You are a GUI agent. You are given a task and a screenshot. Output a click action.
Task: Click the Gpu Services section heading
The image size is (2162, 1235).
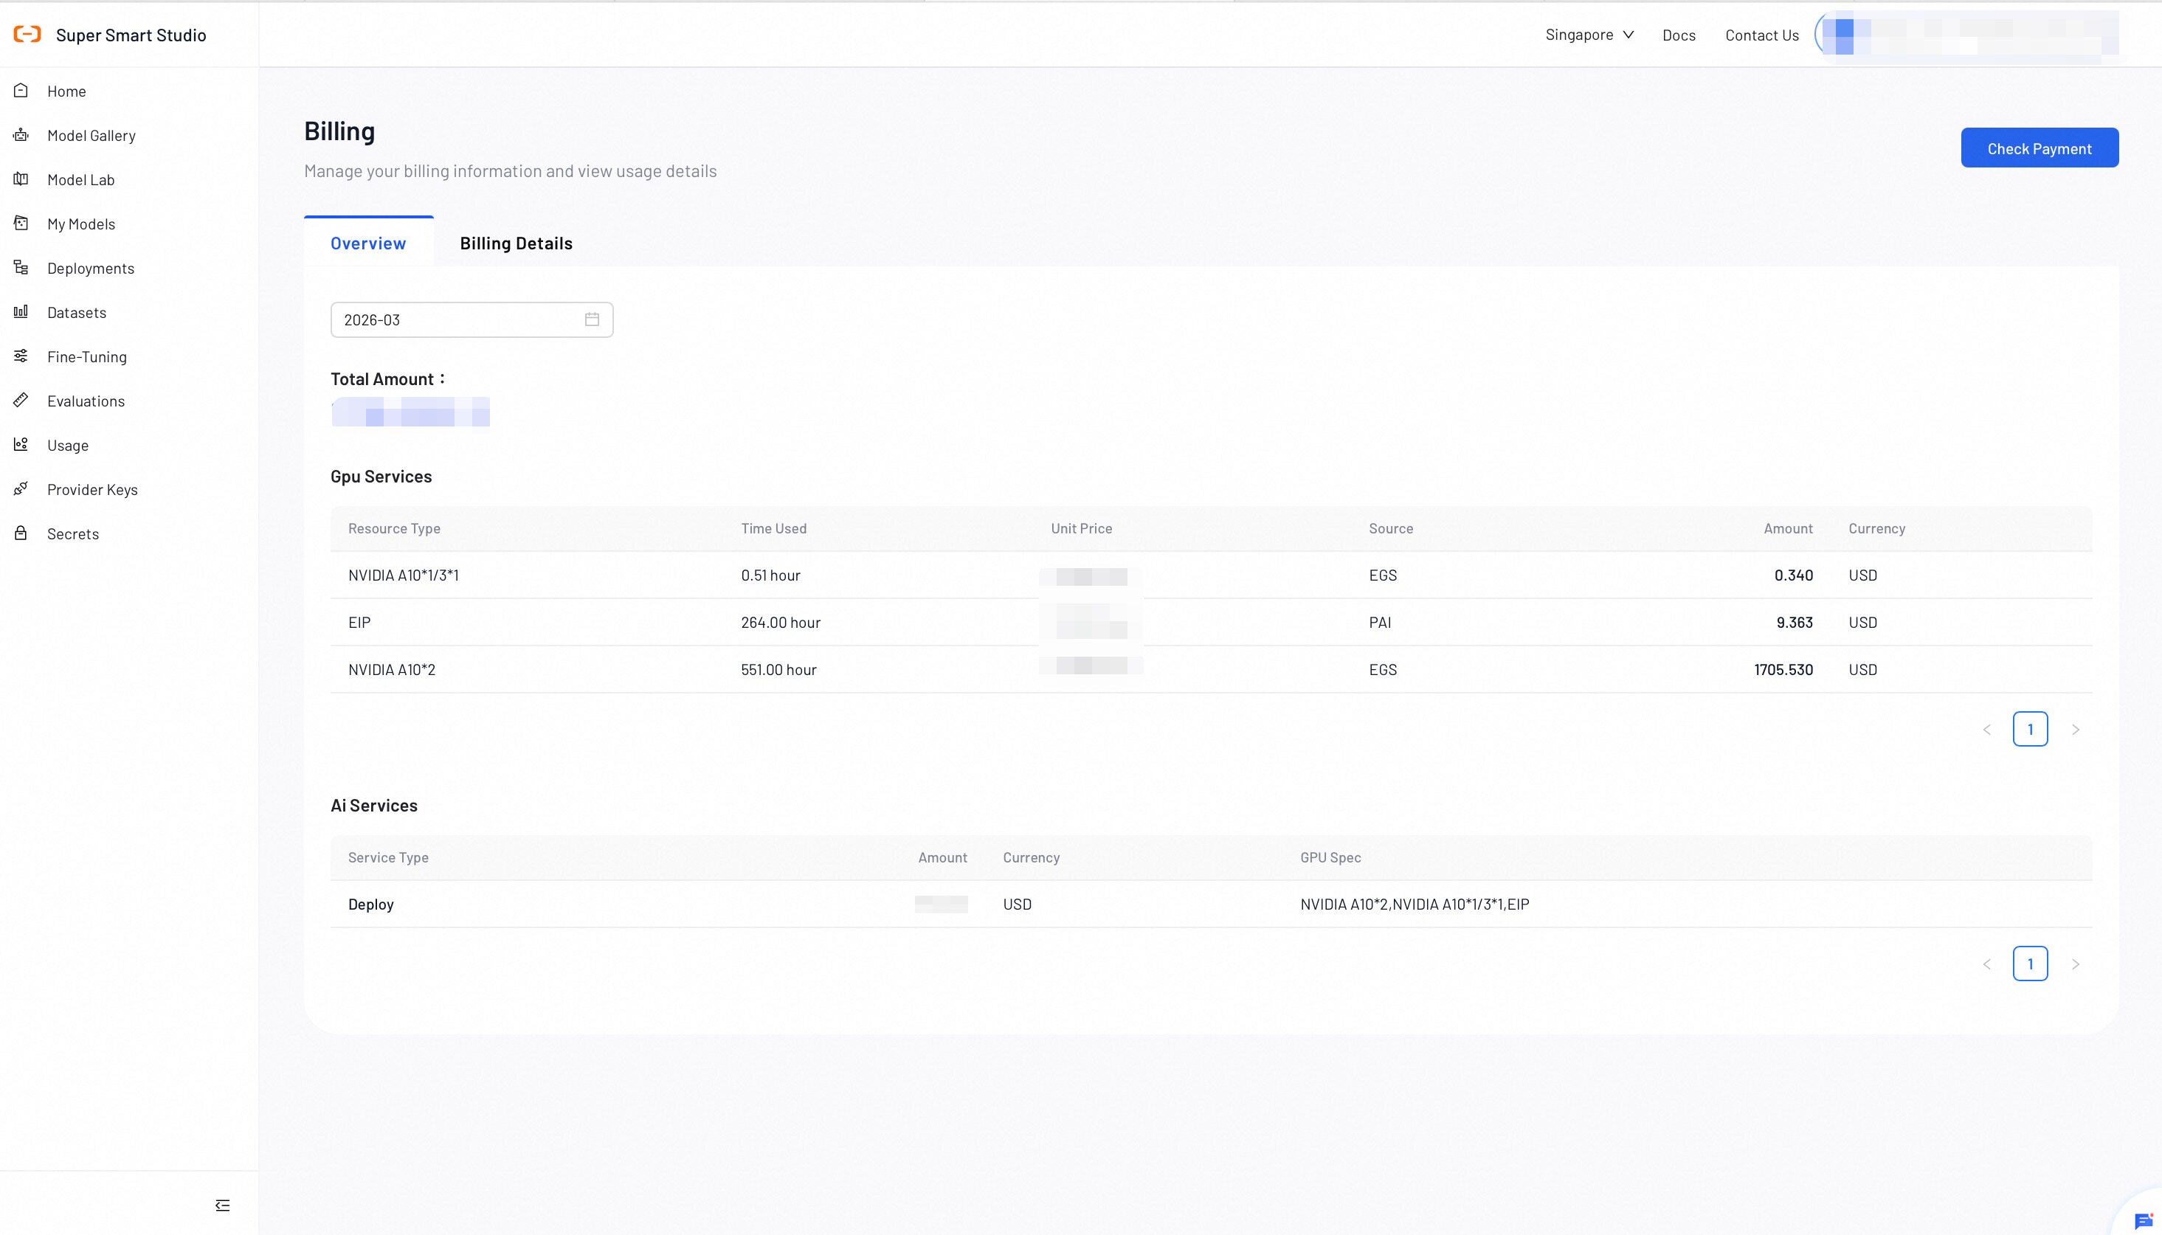click(x=381, y=476)
